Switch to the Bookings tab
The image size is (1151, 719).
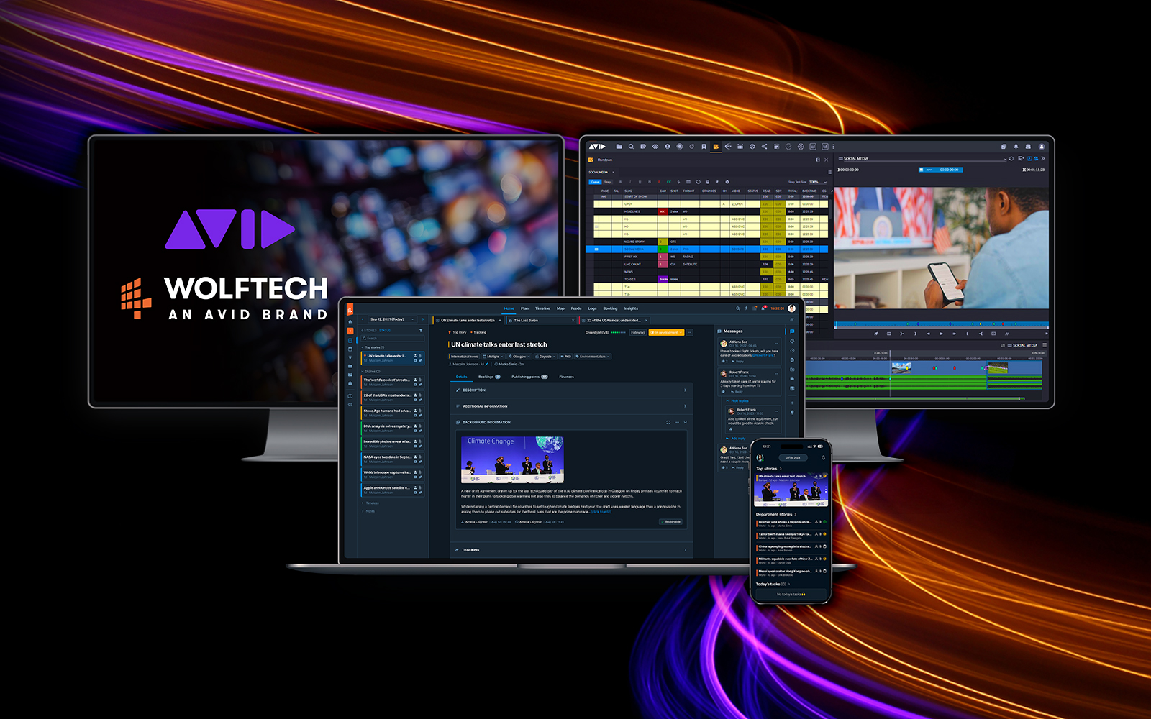(489, 377)
